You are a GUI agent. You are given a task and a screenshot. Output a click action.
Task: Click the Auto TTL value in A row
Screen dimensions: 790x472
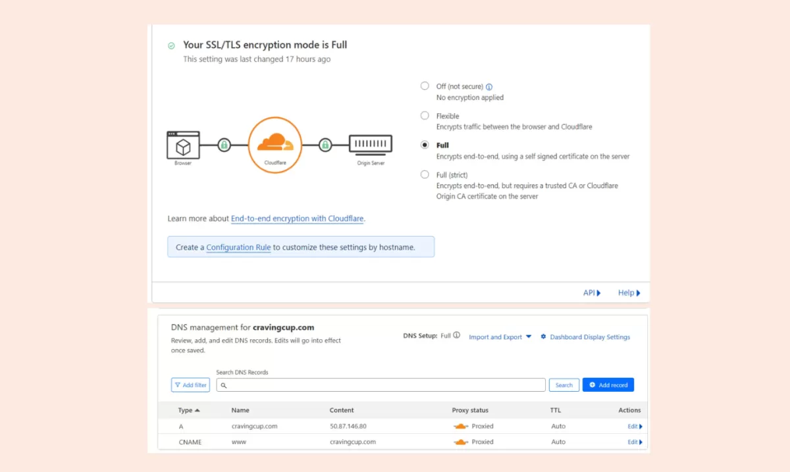click(x=558, y=426)
